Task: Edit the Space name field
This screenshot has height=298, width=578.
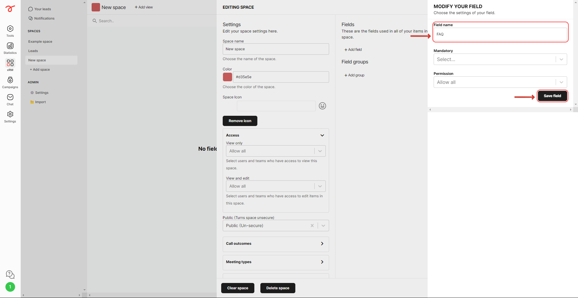Action: click(x=276, y=49)
